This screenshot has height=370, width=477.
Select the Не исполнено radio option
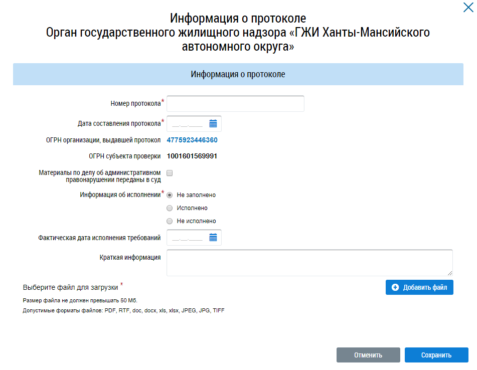click(170, 221)
